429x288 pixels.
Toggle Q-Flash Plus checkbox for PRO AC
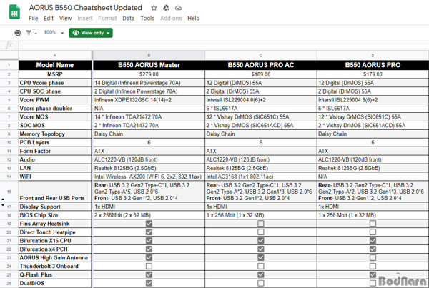pyautogui.click(x=261, y=274)
